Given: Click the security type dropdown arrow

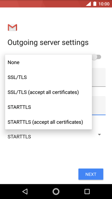Looking at the screenshot, I should [100, 135].
